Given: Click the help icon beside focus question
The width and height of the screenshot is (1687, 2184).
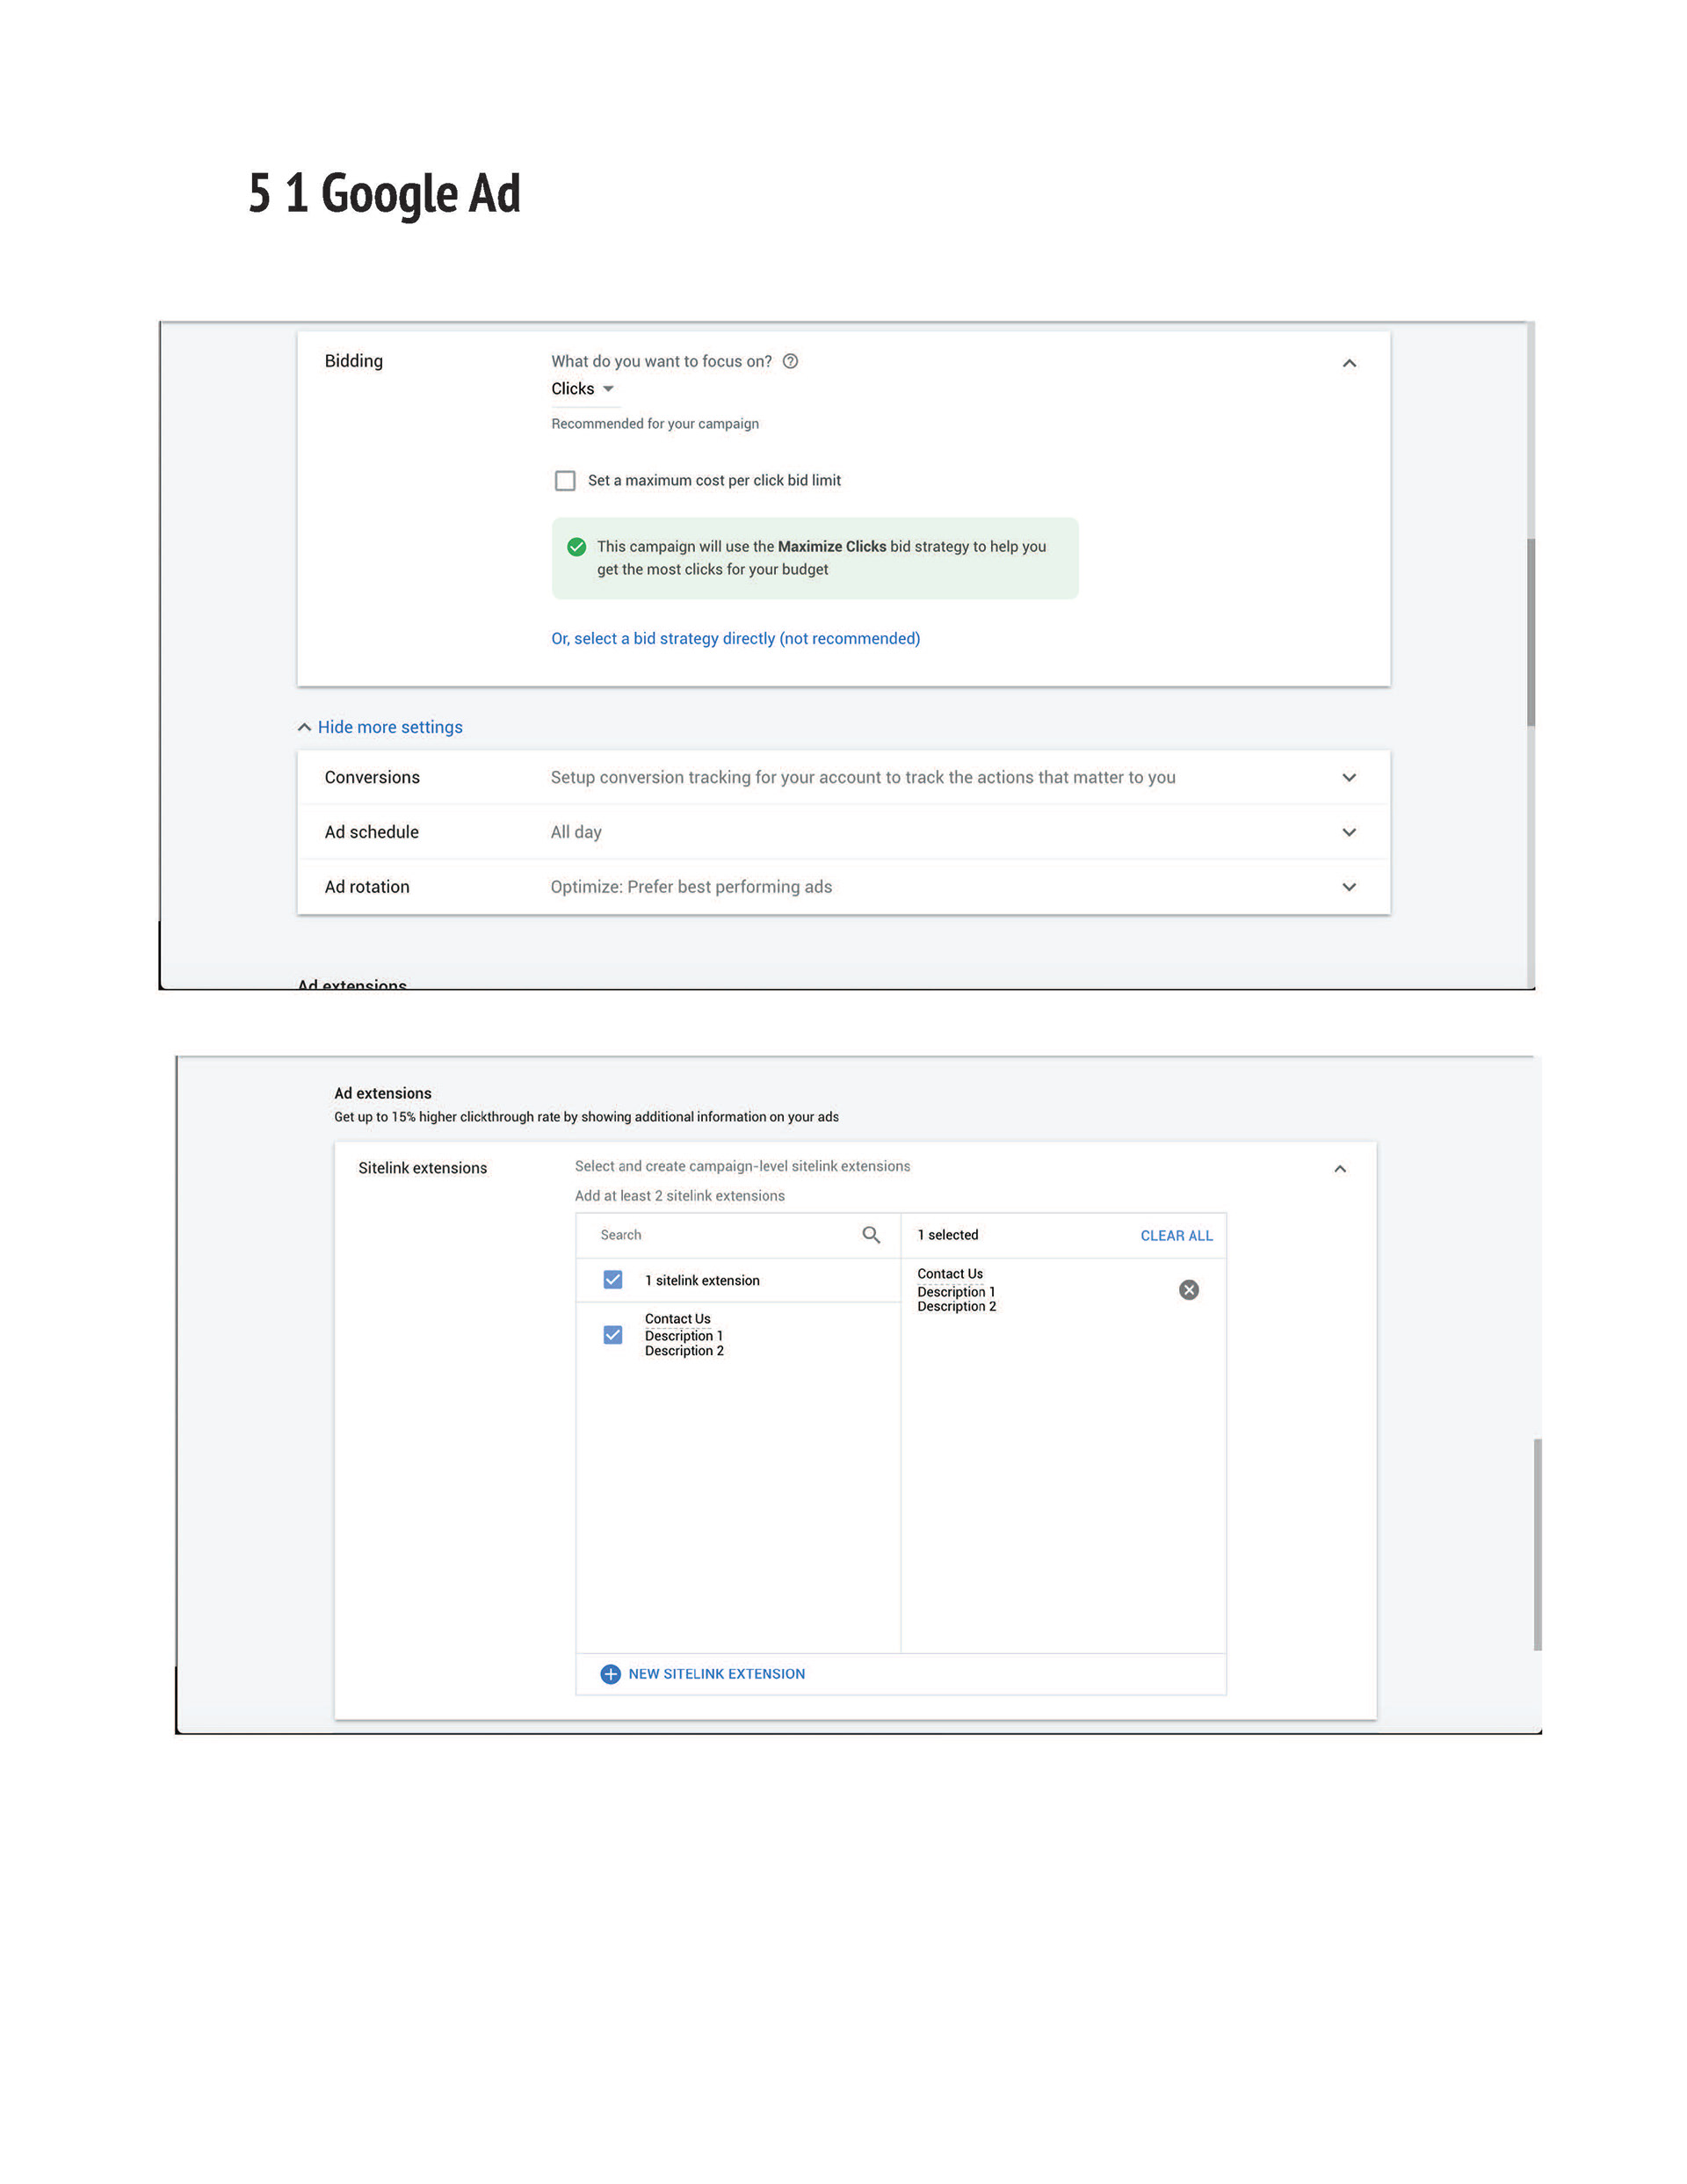Looking at the screenshot, I should (x=790, y=361).
